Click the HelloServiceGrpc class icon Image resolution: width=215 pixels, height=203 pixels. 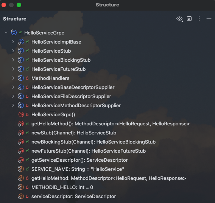click(14, 33)
